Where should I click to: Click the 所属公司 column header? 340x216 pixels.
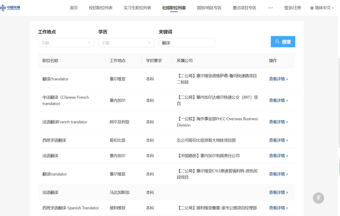click(185, 60)
